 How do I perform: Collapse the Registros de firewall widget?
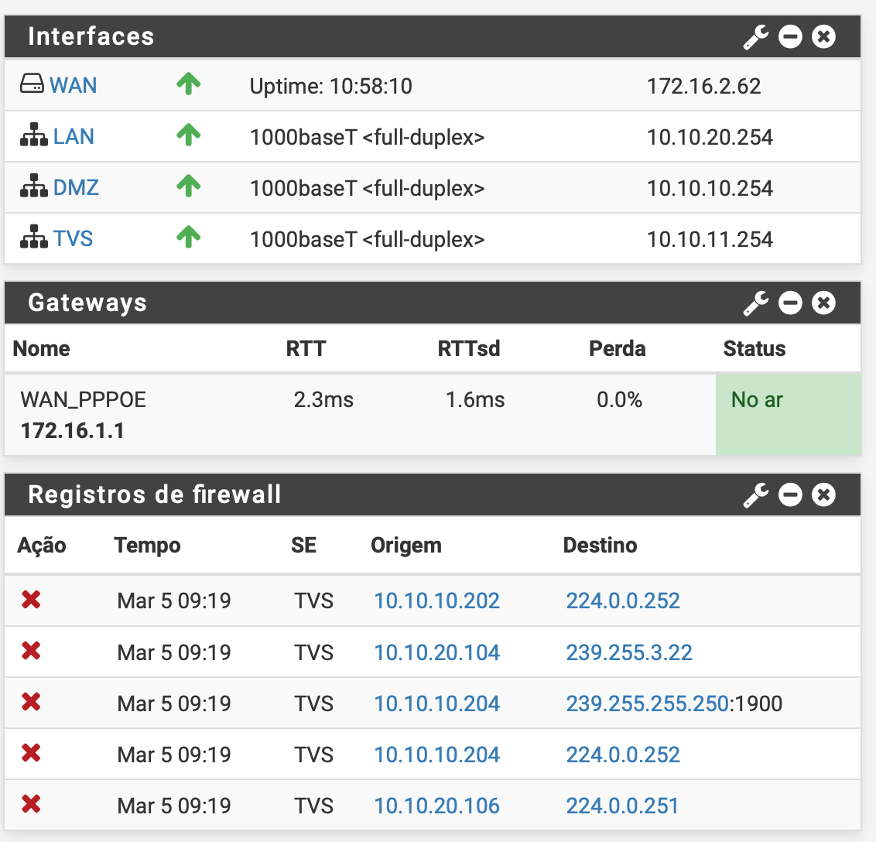[x=790, y=495]
